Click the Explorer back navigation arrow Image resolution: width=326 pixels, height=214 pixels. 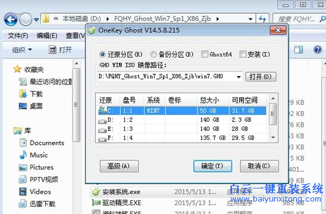tap(10, 20)
